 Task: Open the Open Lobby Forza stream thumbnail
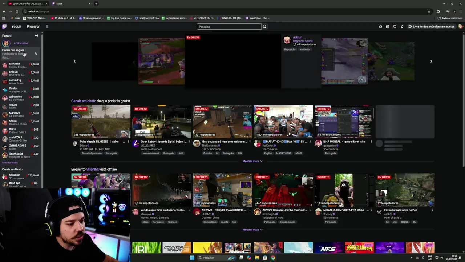[162, 122]
